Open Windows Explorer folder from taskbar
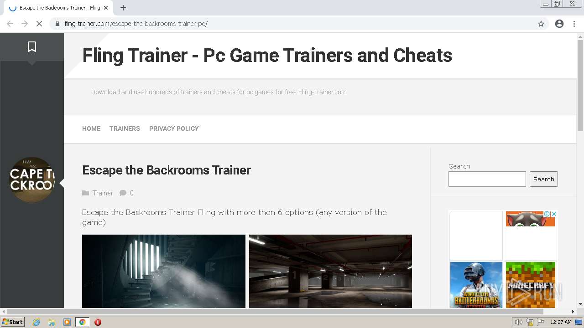 (x=52, y=322)
